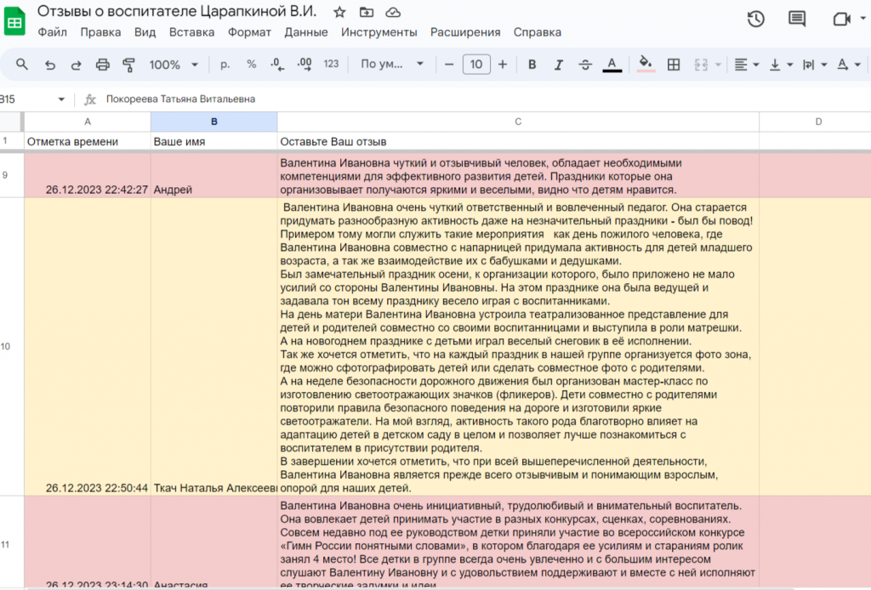Screen dimensions: 871x590
Task: Click the increase font size plus button
Action: tap(503, 65)
